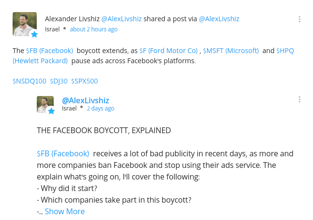Expand the post with Show More
Screen dimensions: 313x220
pyautogui.click(x=65, y=211)
